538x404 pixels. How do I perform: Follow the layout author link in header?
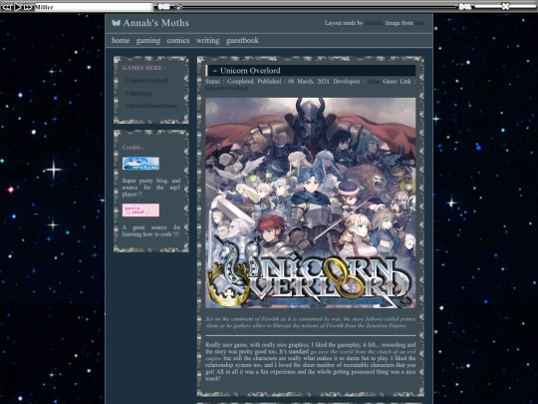(x=374, y=23)
